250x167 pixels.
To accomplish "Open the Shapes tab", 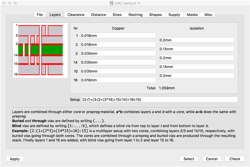I will pyautogui.click(x=156, y=15).
